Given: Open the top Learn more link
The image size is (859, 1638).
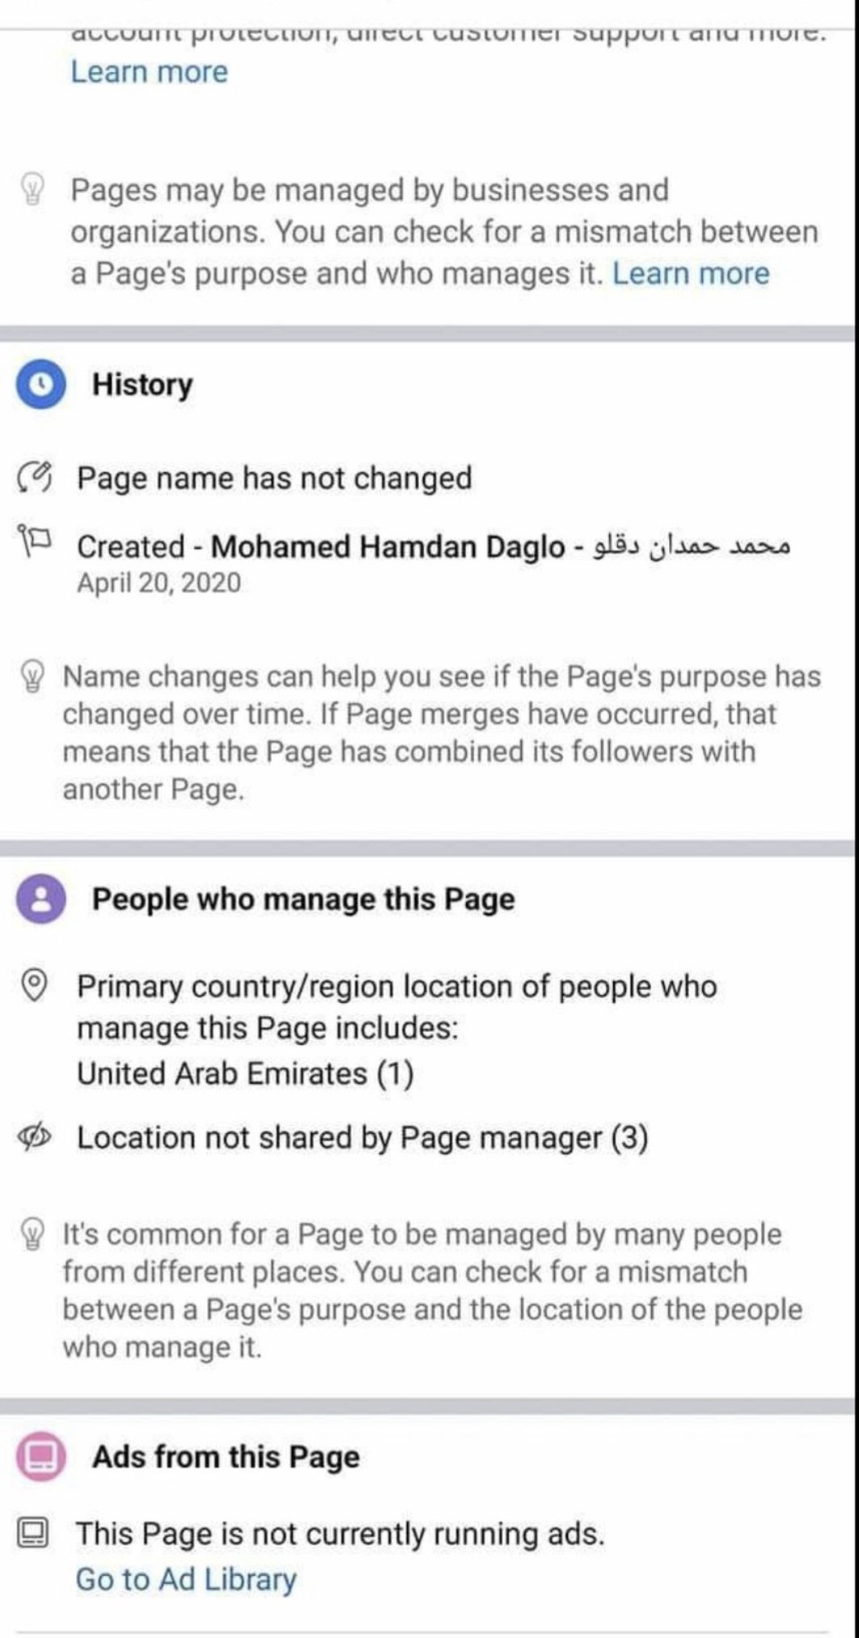Looking at the screenshot, I should pyautogui.click(x=149, y=72).
